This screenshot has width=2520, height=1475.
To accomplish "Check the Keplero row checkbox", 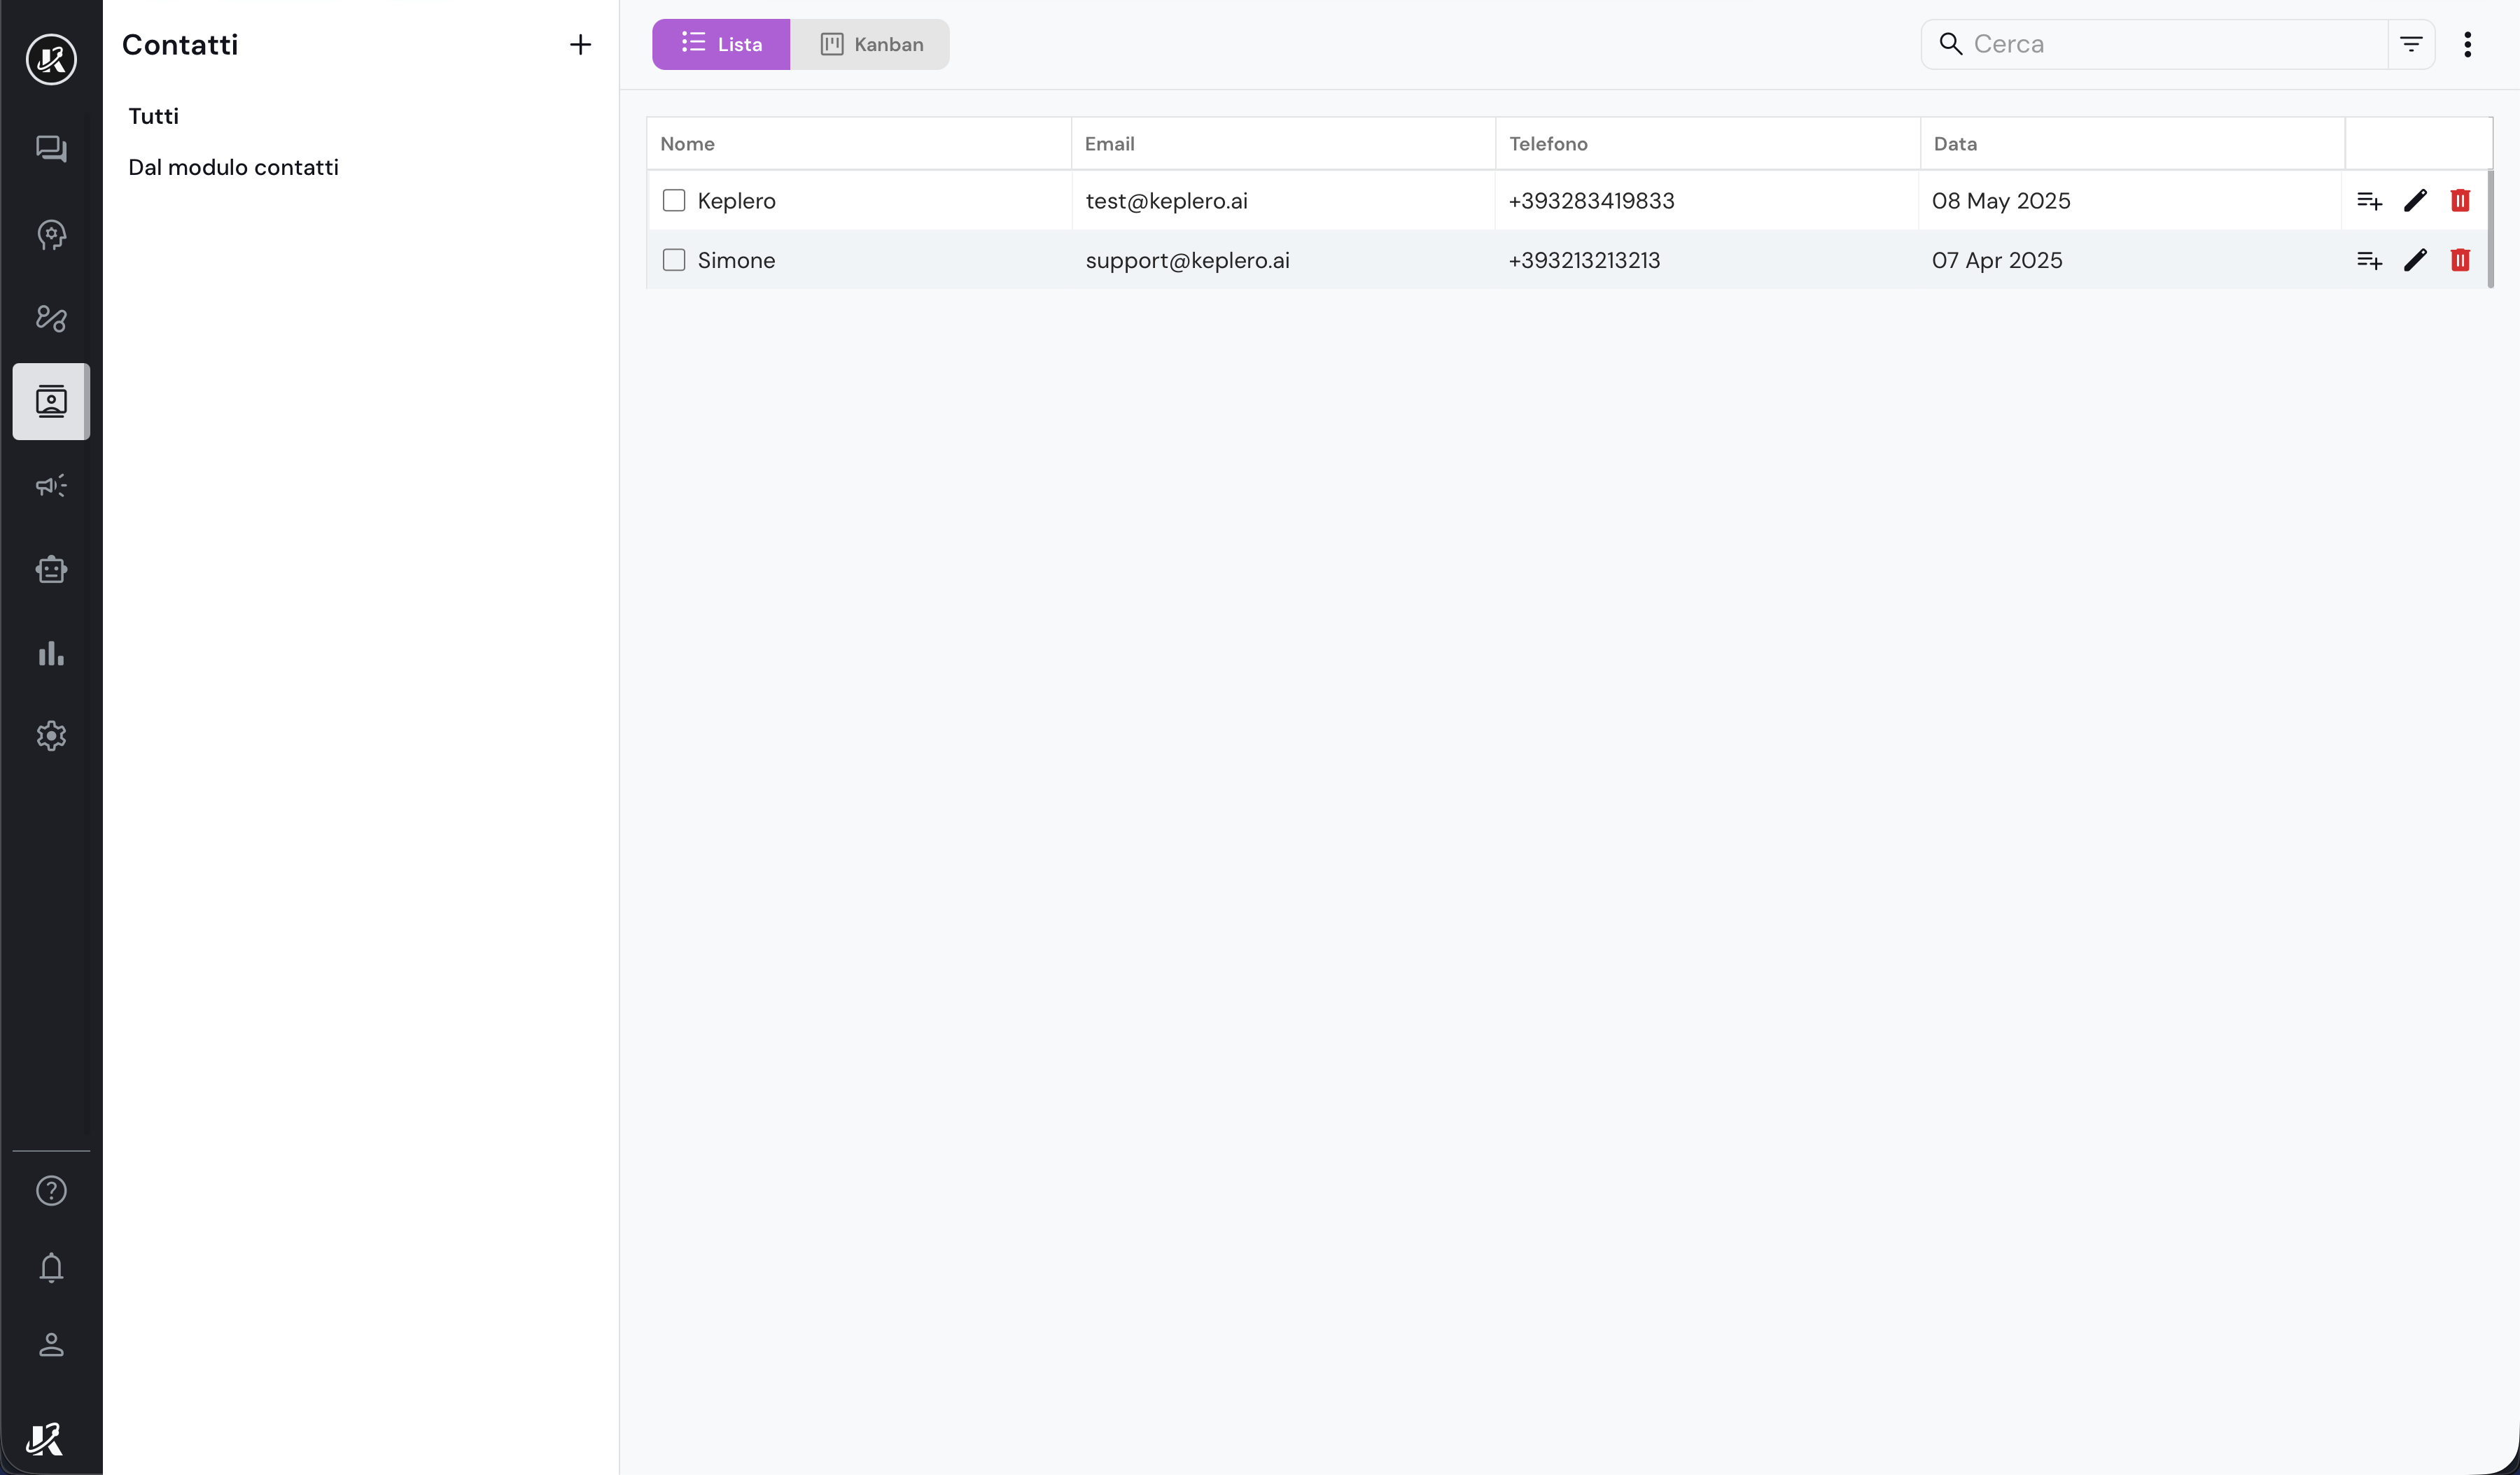I will point(674,201).
